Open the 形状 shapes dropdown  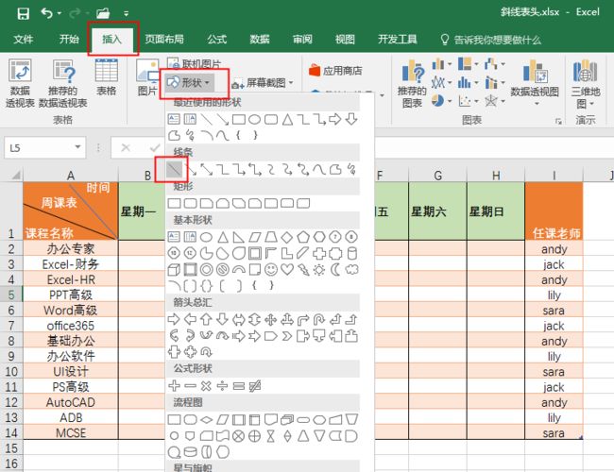(189, 82)
